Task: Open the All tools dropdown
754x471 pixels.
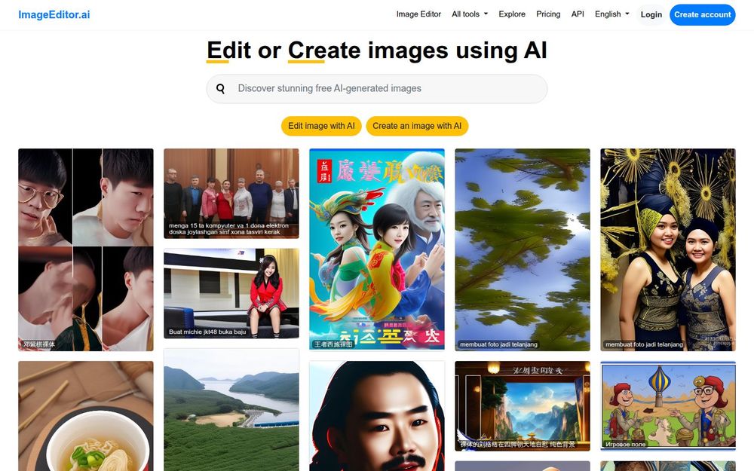Action: 469,14
